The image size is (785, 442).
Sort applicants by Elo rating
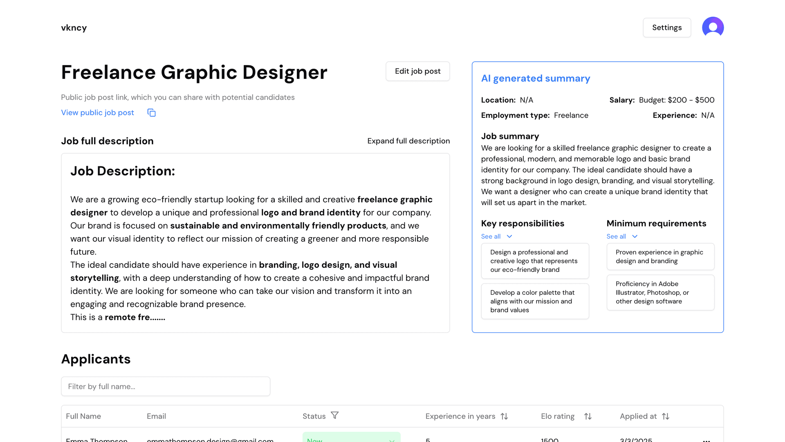pyautogui.click(x=588, y=416)
